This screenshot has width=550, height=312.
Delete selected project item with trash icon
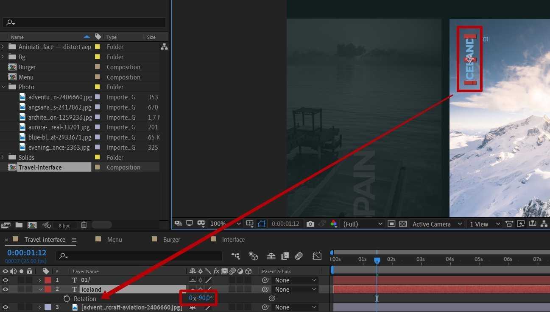pyautogui.click(x=84, y=225)
